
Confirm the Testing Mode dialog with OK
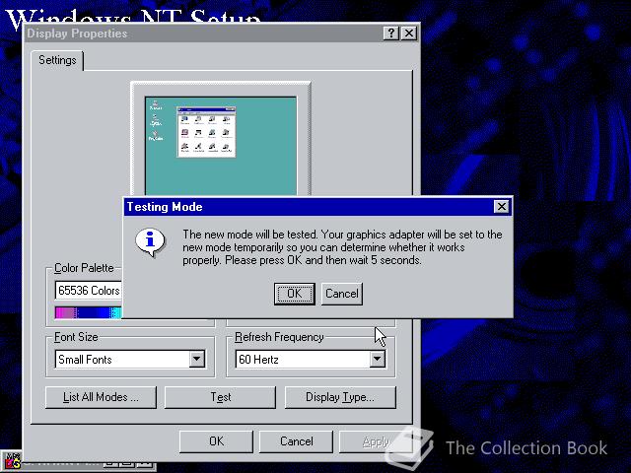pos(294,294)
